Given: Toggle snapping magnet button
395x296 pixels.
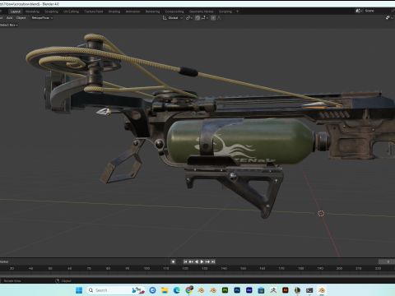Looking at the screenshot, I should (x=197, y=18).
